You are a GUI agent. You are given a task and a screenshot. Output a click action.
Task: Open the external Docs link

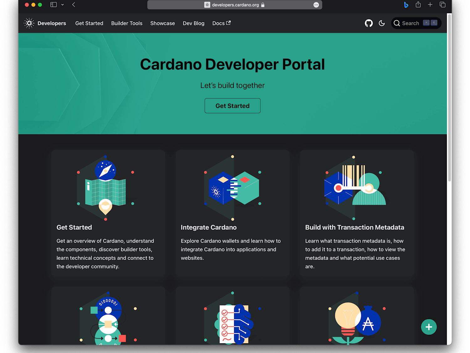pos(222,23)
